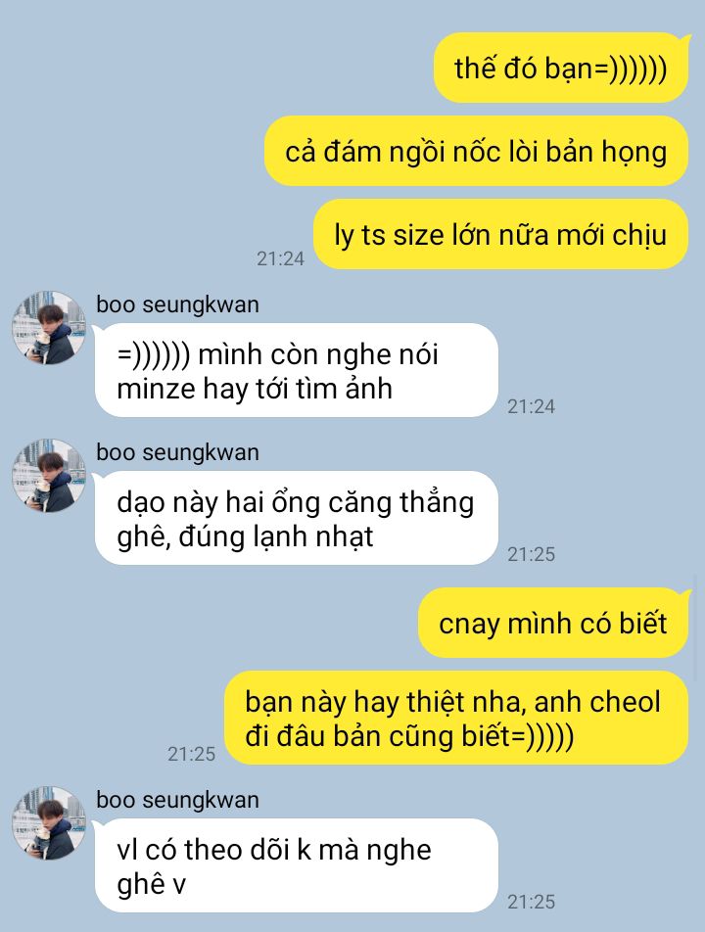
Task: Open the avatar beside "dạo này hai ổng"
Action: 49,476
